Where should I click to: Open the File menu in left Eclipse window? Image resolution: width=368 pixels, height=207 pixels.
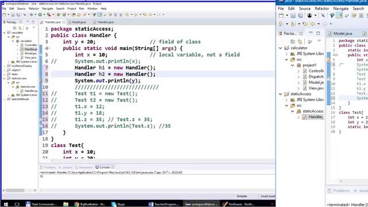[4, 9]
